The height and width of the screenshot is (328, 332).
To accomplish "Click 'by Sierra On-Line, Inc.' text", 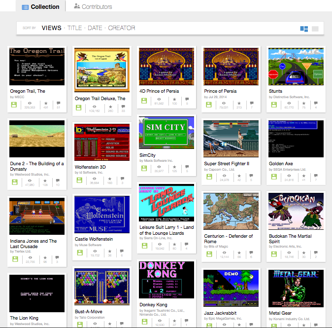I will pyautogui.click(x=156, y=238).
